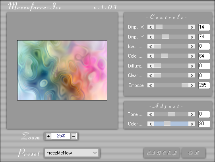Increase Diffuse with its right arrow
The width and height of the screenshot is (215, 162).
[x=192, y=66]
